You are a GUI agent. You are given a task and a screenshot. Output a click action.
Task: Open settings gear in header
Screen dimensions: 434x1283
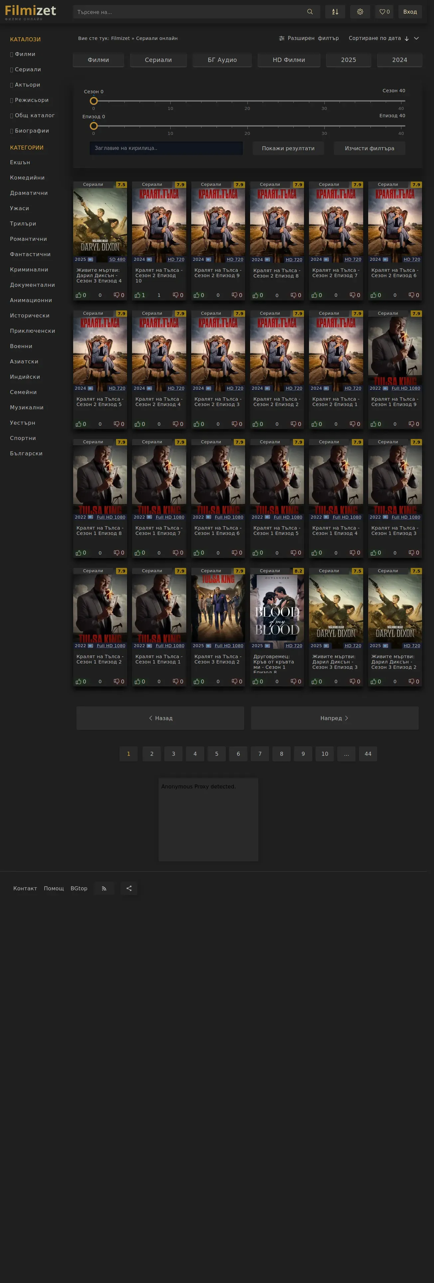click(x=360, y=12)
